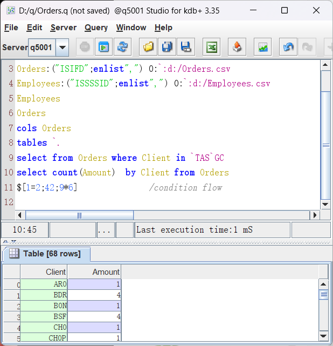The height and width of the screenshot is (346, 333).
Task: Sort by the Amount column header
Action: tap(94, 272)
